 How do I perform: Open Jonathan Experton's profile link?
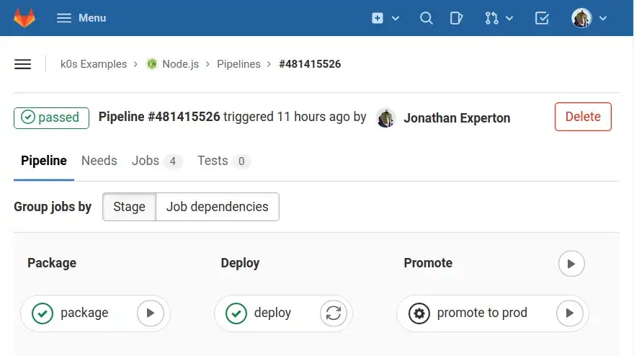coord(457,117)
